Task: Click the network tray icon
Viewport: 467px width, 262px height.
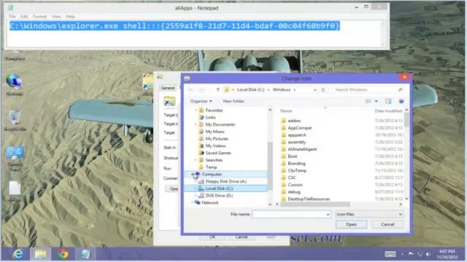Action: tap(420, 254)
